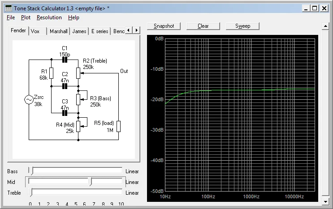Click the R5 load resistor symbol
Viewport: 333px width, 209px height.
point(118,126)
